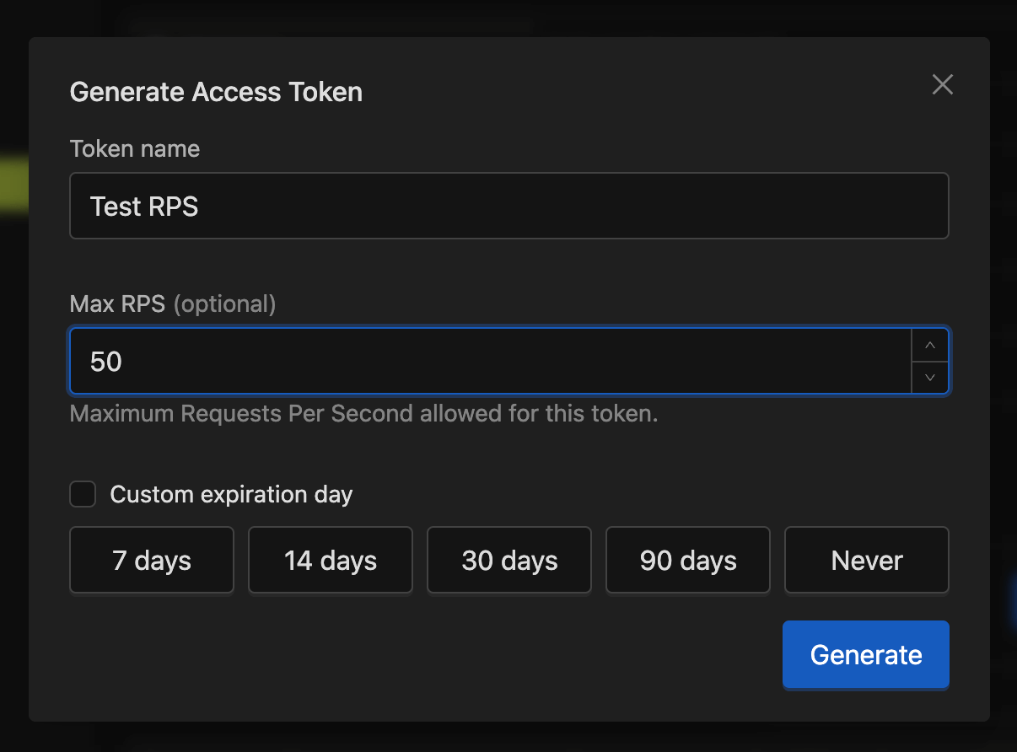Image resolution: width=1017 pixels, height=752 pixels.
Task: Click the Max RPS field label
Action: [117, 303]
